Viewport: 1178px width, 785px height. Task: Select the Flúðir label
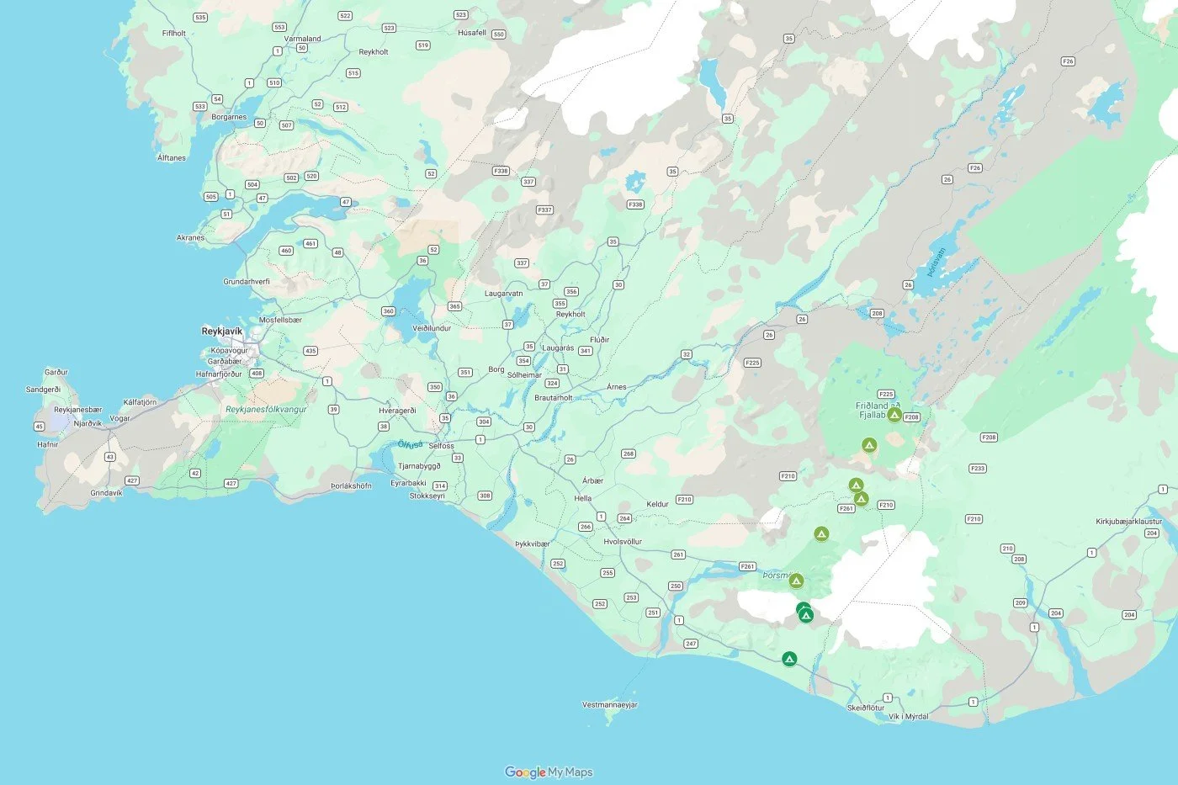[600, 340]
